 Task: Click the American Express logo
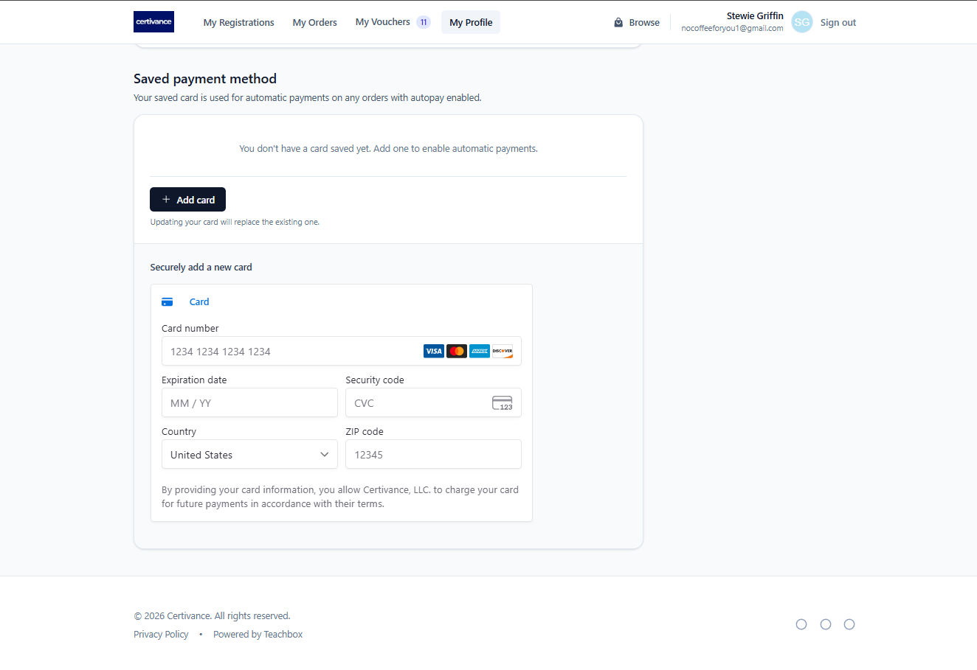point(480,352)
